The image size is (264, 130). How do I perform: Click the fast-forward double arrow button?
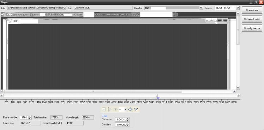coord(115,109)
